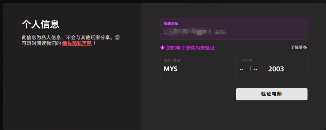This screenshot has width=326, height=130.
Task: Click the 了解更多 link
Action: pyautogui.click(x=299, y=47)
